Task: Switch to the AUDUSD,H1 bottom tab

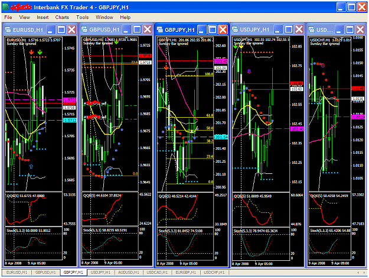Action: coord(129,272)
